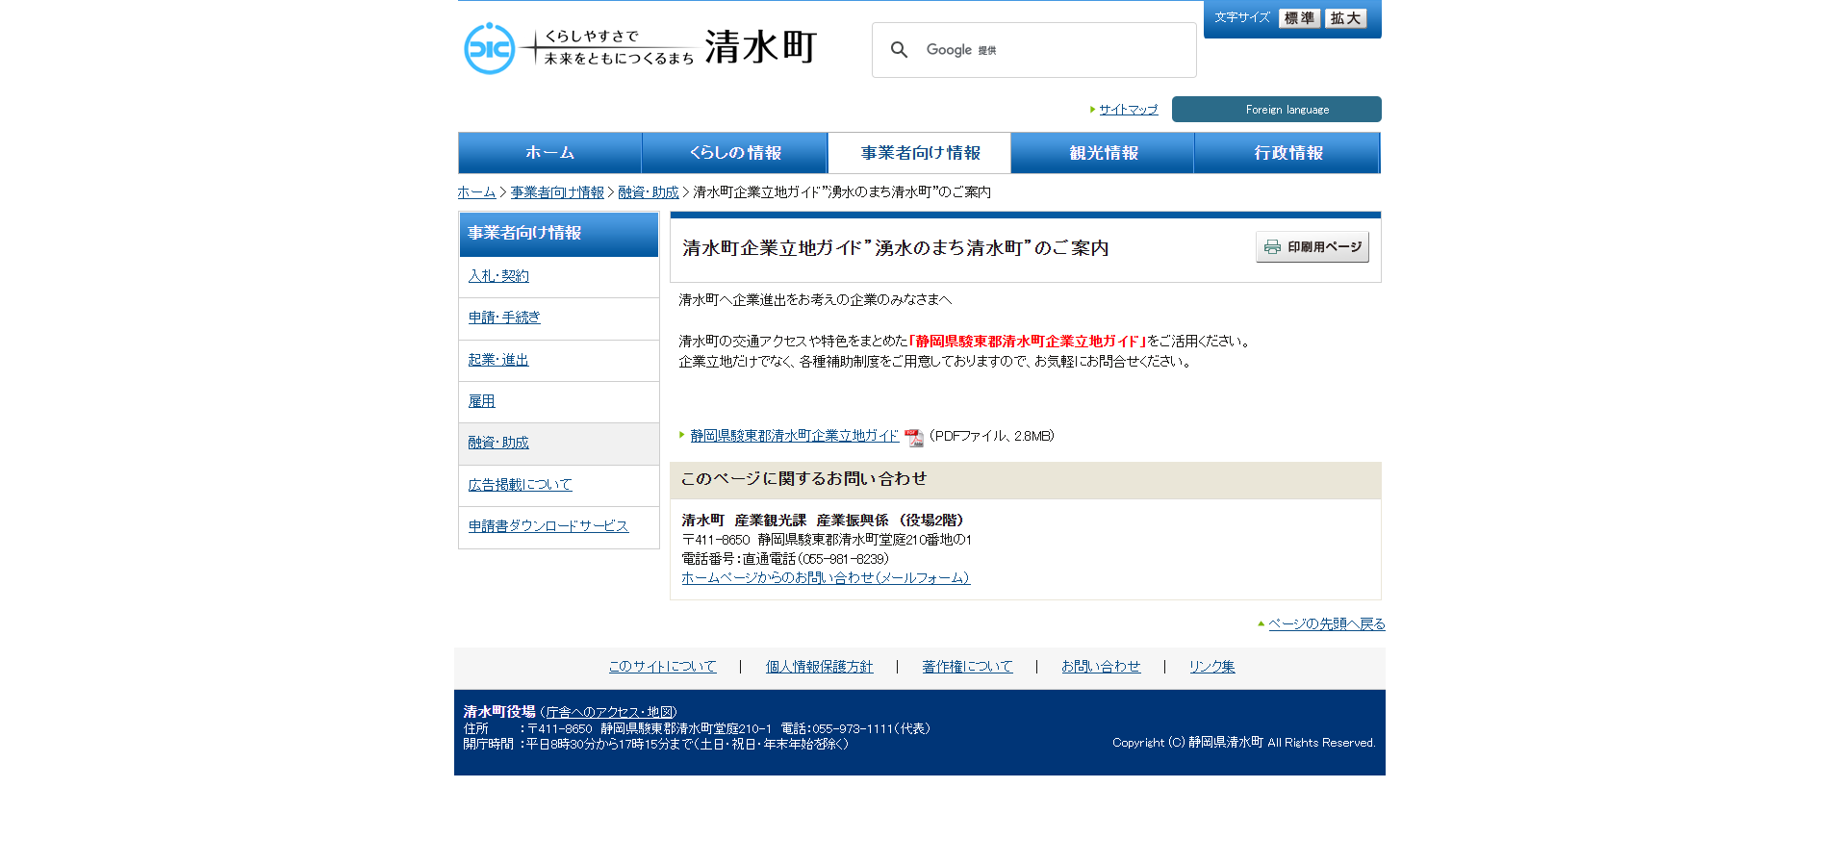Open 融資・助成 in the sidebar
The width and height of the screenshot is (1835, 864).
coord(498,443)
